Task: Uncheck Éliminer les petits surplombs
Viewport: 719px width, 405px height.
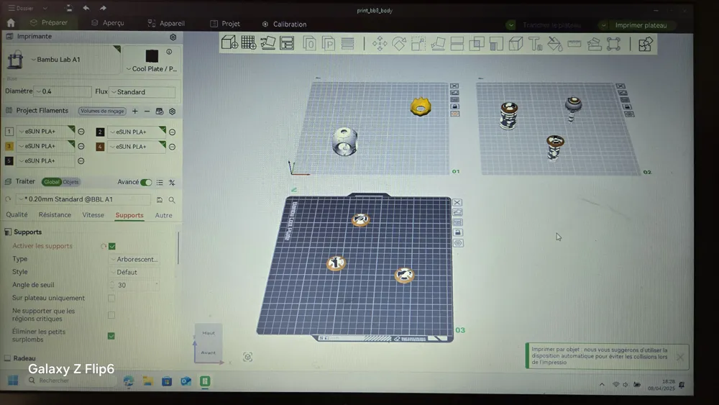Action: coord(111,336)
